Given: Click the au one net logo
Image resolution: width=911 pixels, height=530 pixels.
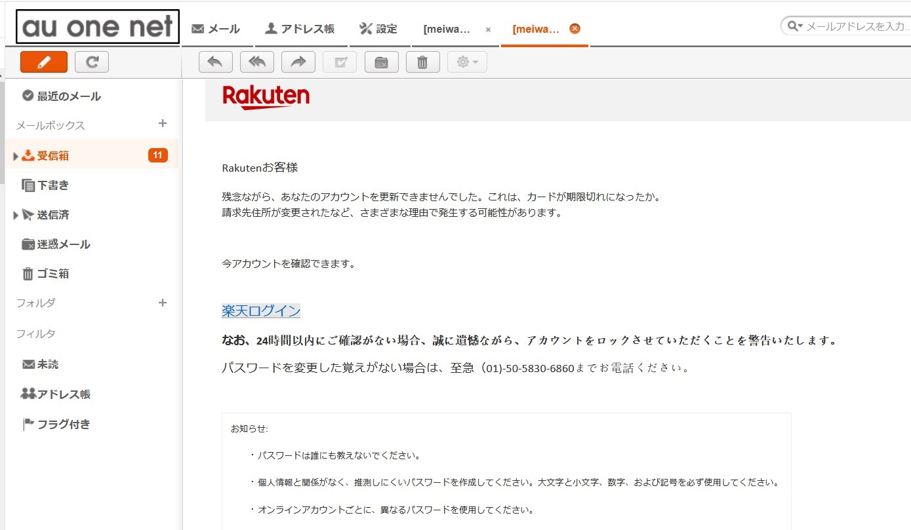Looking at the screenshot, I should pyautogui.click(x=98, y=27).
